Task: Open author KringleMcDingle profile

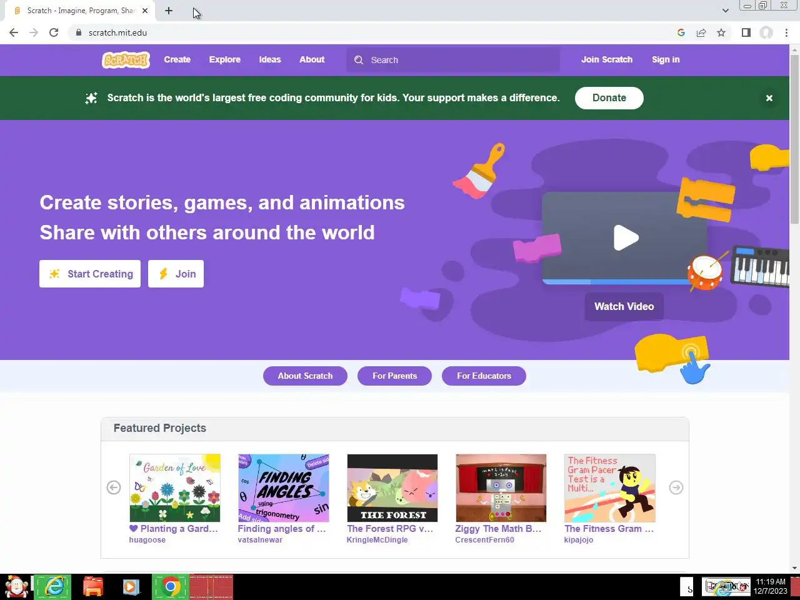Action: click(x=377, y=540)
